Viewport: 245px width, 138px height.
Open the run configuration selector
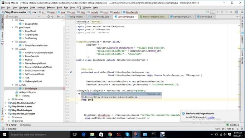point(212,12)
